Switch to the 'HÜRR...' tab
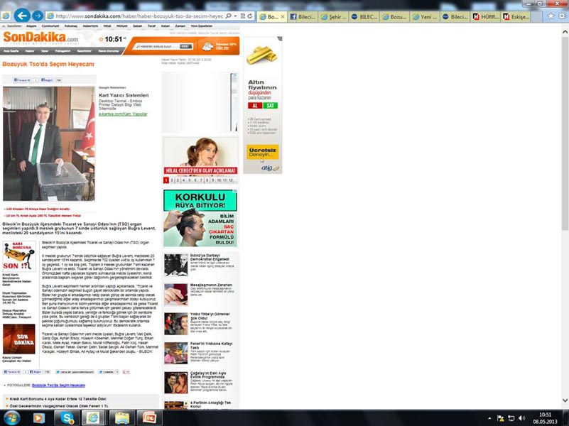The image size is (569, 426). 486,16
